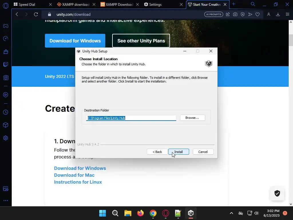Cancel the Unity Hub Setup
293x220 pixels.
coord(203,152)
